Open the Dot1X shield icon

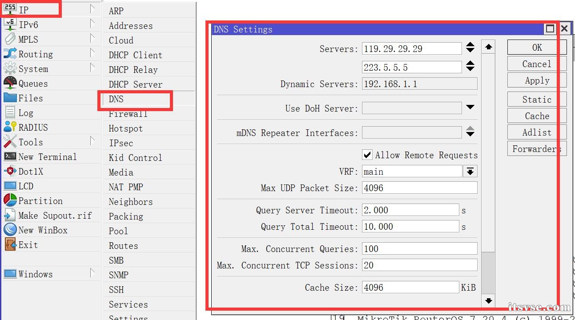(x=10, y=171)
